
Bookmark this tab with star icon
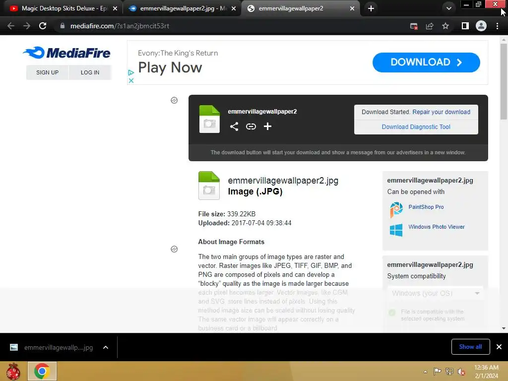pyautogui.click(x=445, y=26)
